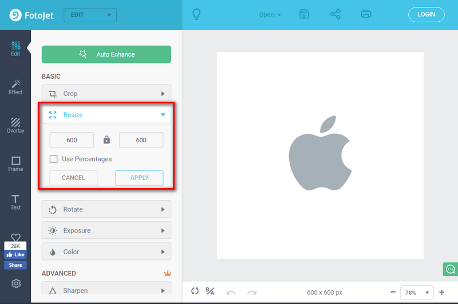Click the Facebook Share button
This screenshot has width=458, height=304.
(15, 265)
